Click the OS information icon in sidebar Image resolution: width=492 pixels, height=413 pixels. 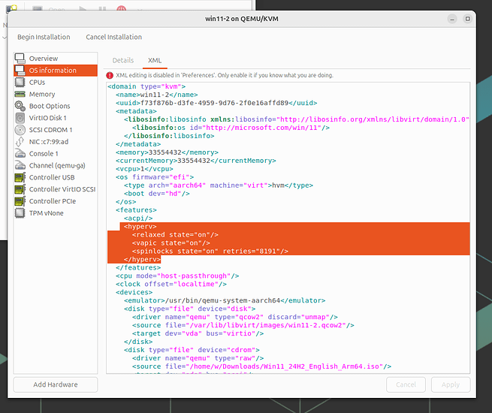[x=20, y=71]
